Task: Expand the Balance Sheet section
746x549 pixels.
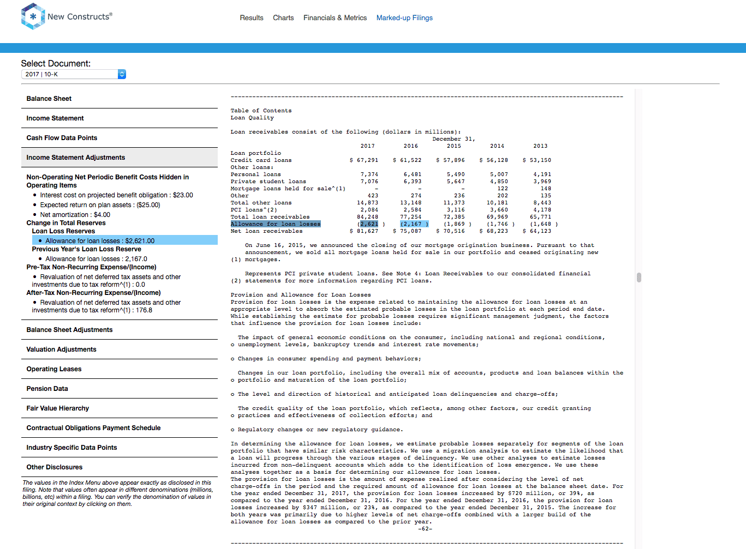Action: (x=119, y=99)
